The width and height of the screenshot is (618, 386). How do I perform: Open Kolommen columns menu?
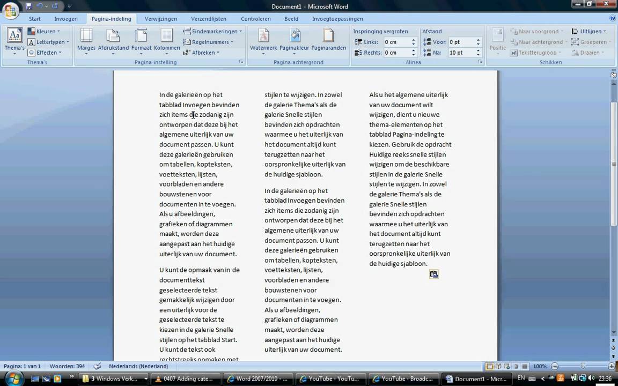tap(167, 41)
